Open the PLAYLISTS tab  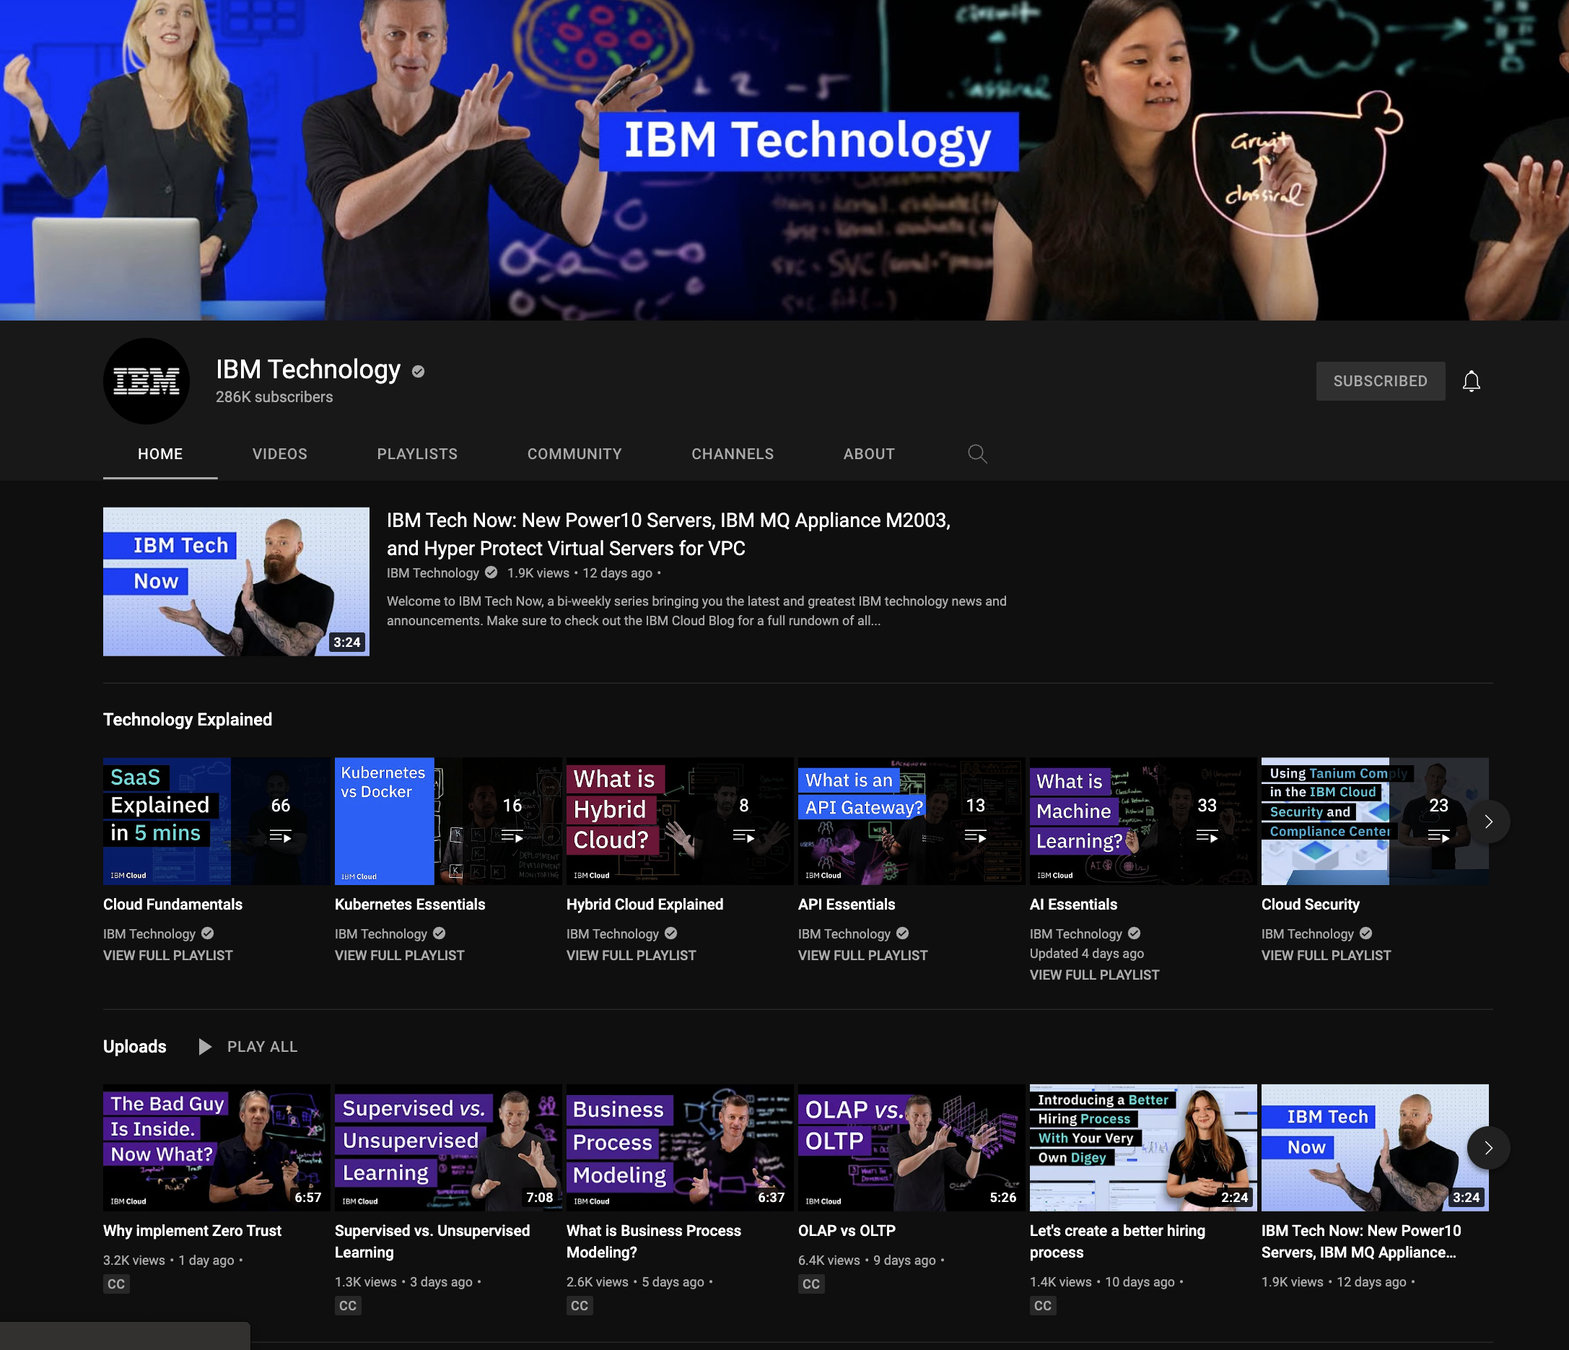pyautogui.click(x=417, y=454)
